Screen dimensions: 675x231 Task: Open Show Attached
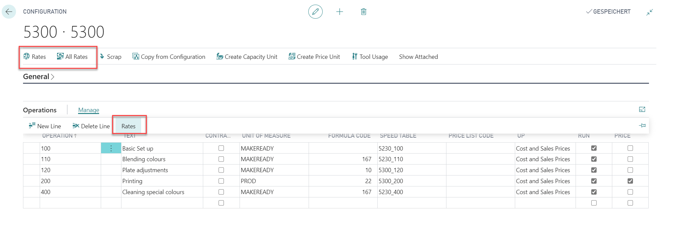(x=418, y=57)
